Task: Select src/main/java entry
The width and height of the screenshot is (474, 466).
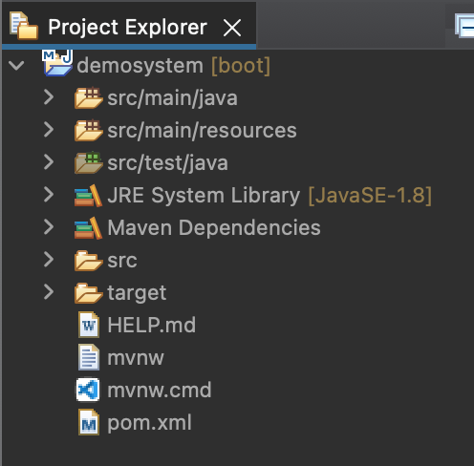Action: coord(173,98)
